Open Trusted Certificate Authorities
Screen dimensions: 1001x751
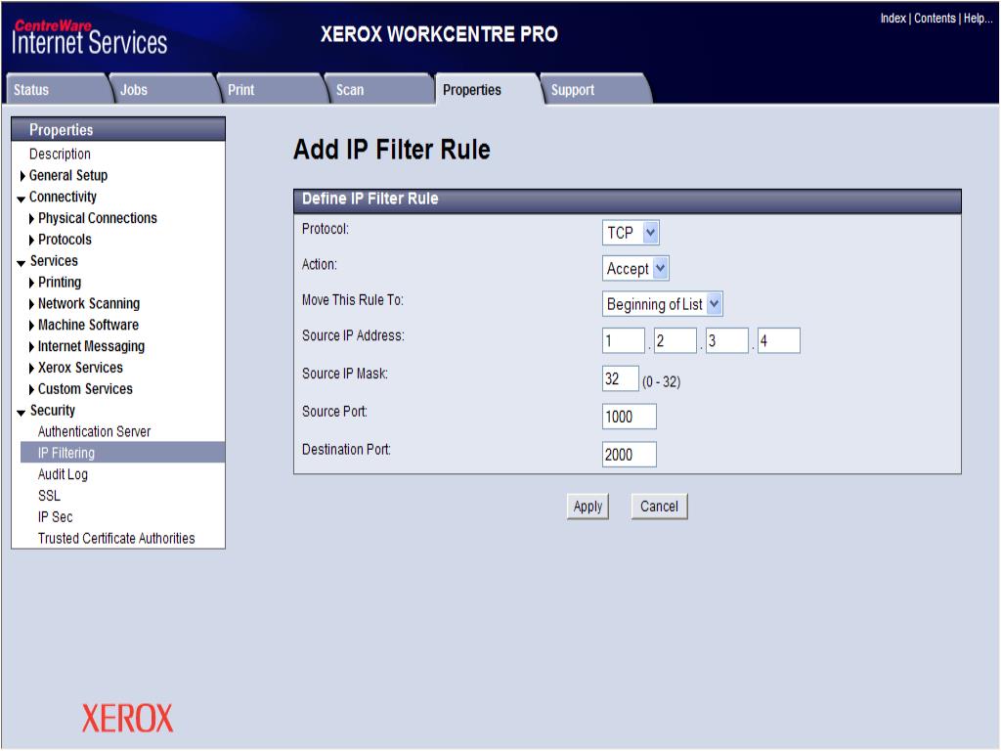tap(116, 539)
